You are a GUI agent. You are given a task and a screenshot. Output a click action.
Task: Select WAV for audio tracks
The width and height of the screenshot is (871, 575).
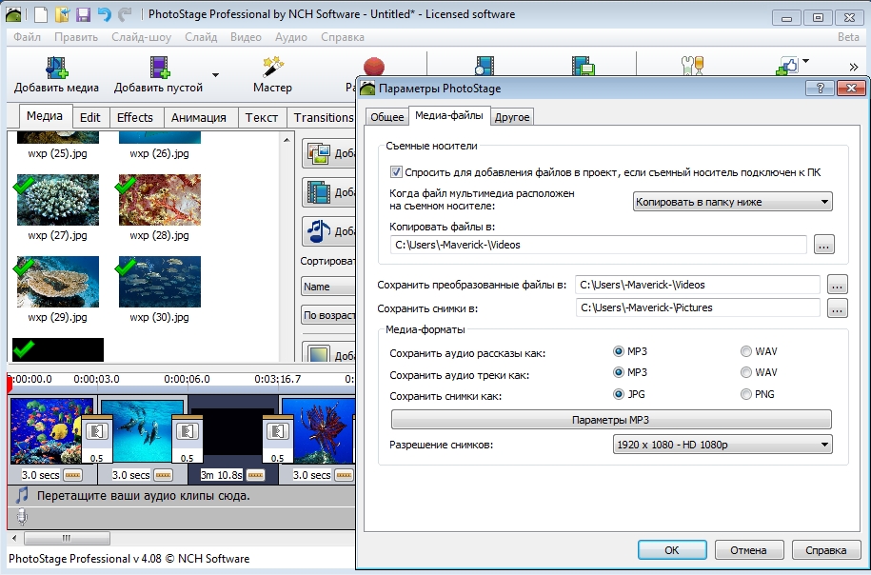point(746,372)
